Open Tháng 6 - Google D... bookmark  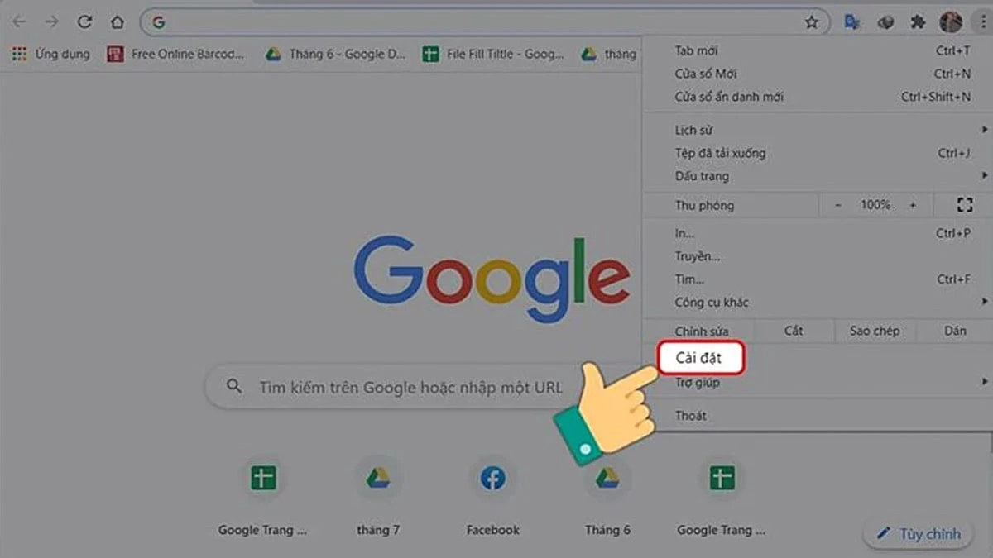[335, 55]
